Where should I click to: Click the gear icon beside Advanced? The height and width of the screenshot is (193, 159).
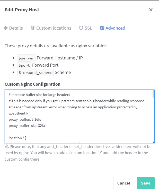(x=102, y=28)
